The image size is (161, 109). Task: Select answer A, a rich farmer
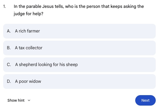(x=79, y=31)
